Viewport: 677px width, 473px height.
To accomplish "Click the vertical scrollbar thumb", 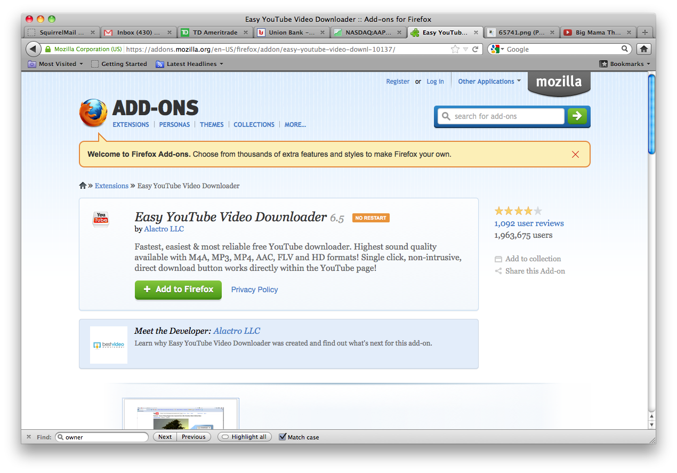I will click(651, 114).
